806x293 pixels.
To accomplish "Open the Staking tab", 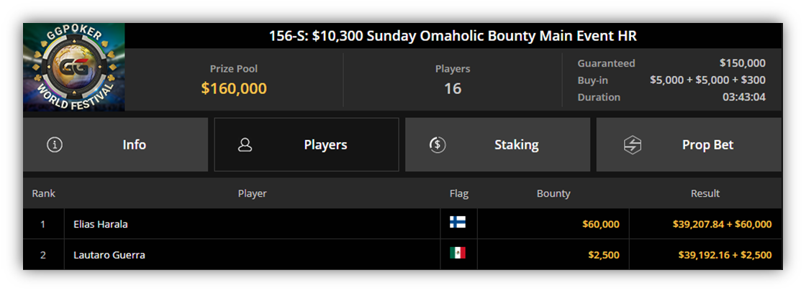I will point(497,144).
